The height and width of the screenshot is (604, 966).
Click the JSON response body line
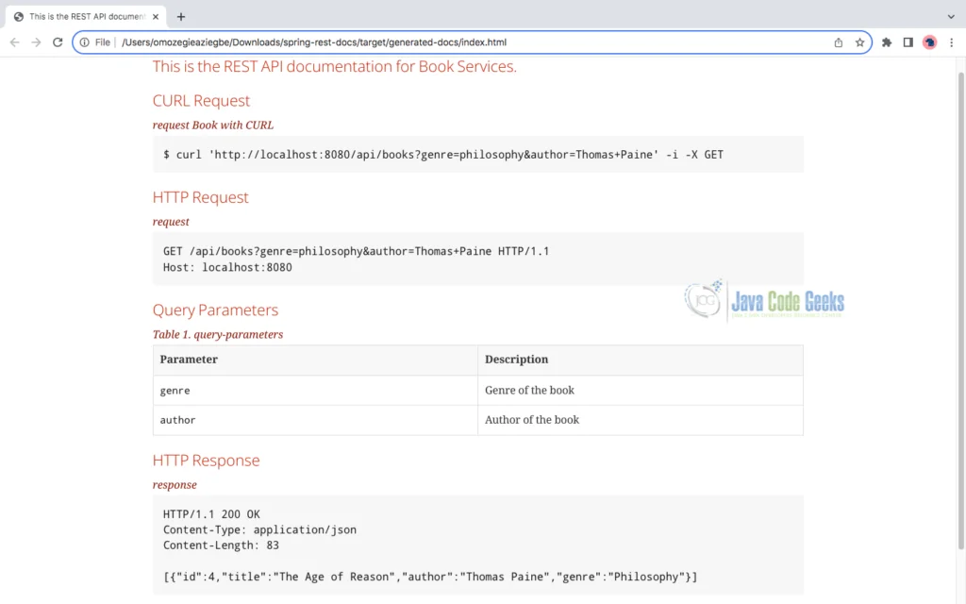tap(430, 577)
